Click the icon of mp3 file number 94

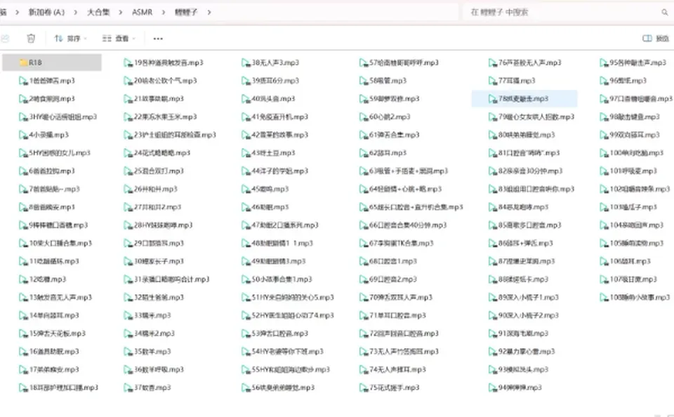pos(493,388)
